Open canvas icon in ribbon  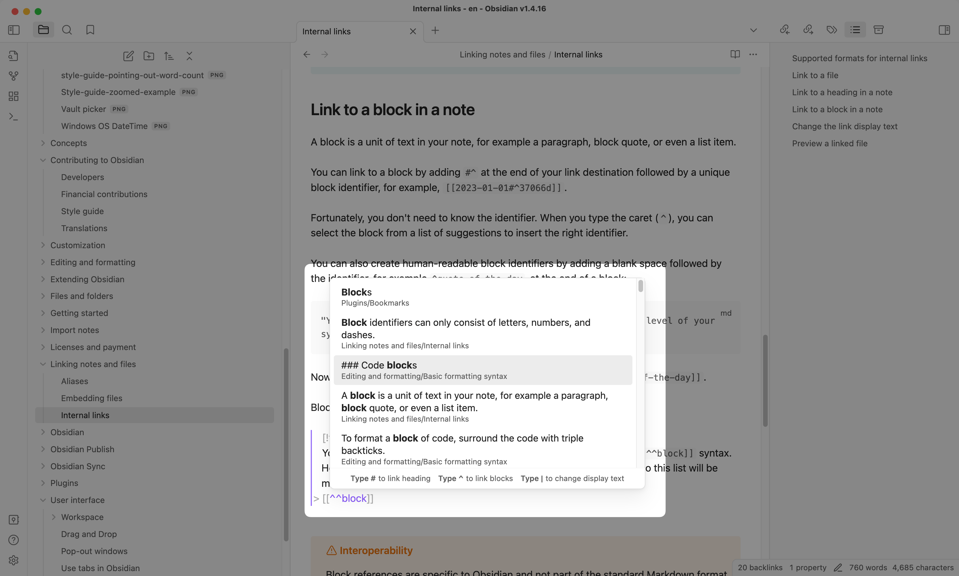click(14, 96)
